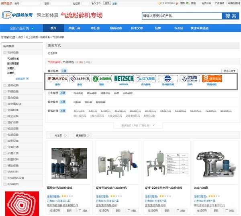Click 在线订购 under 磷酸氢钙超微粉碎机
The width and height of the screenshot is (241, 216).
click(55, 210)
